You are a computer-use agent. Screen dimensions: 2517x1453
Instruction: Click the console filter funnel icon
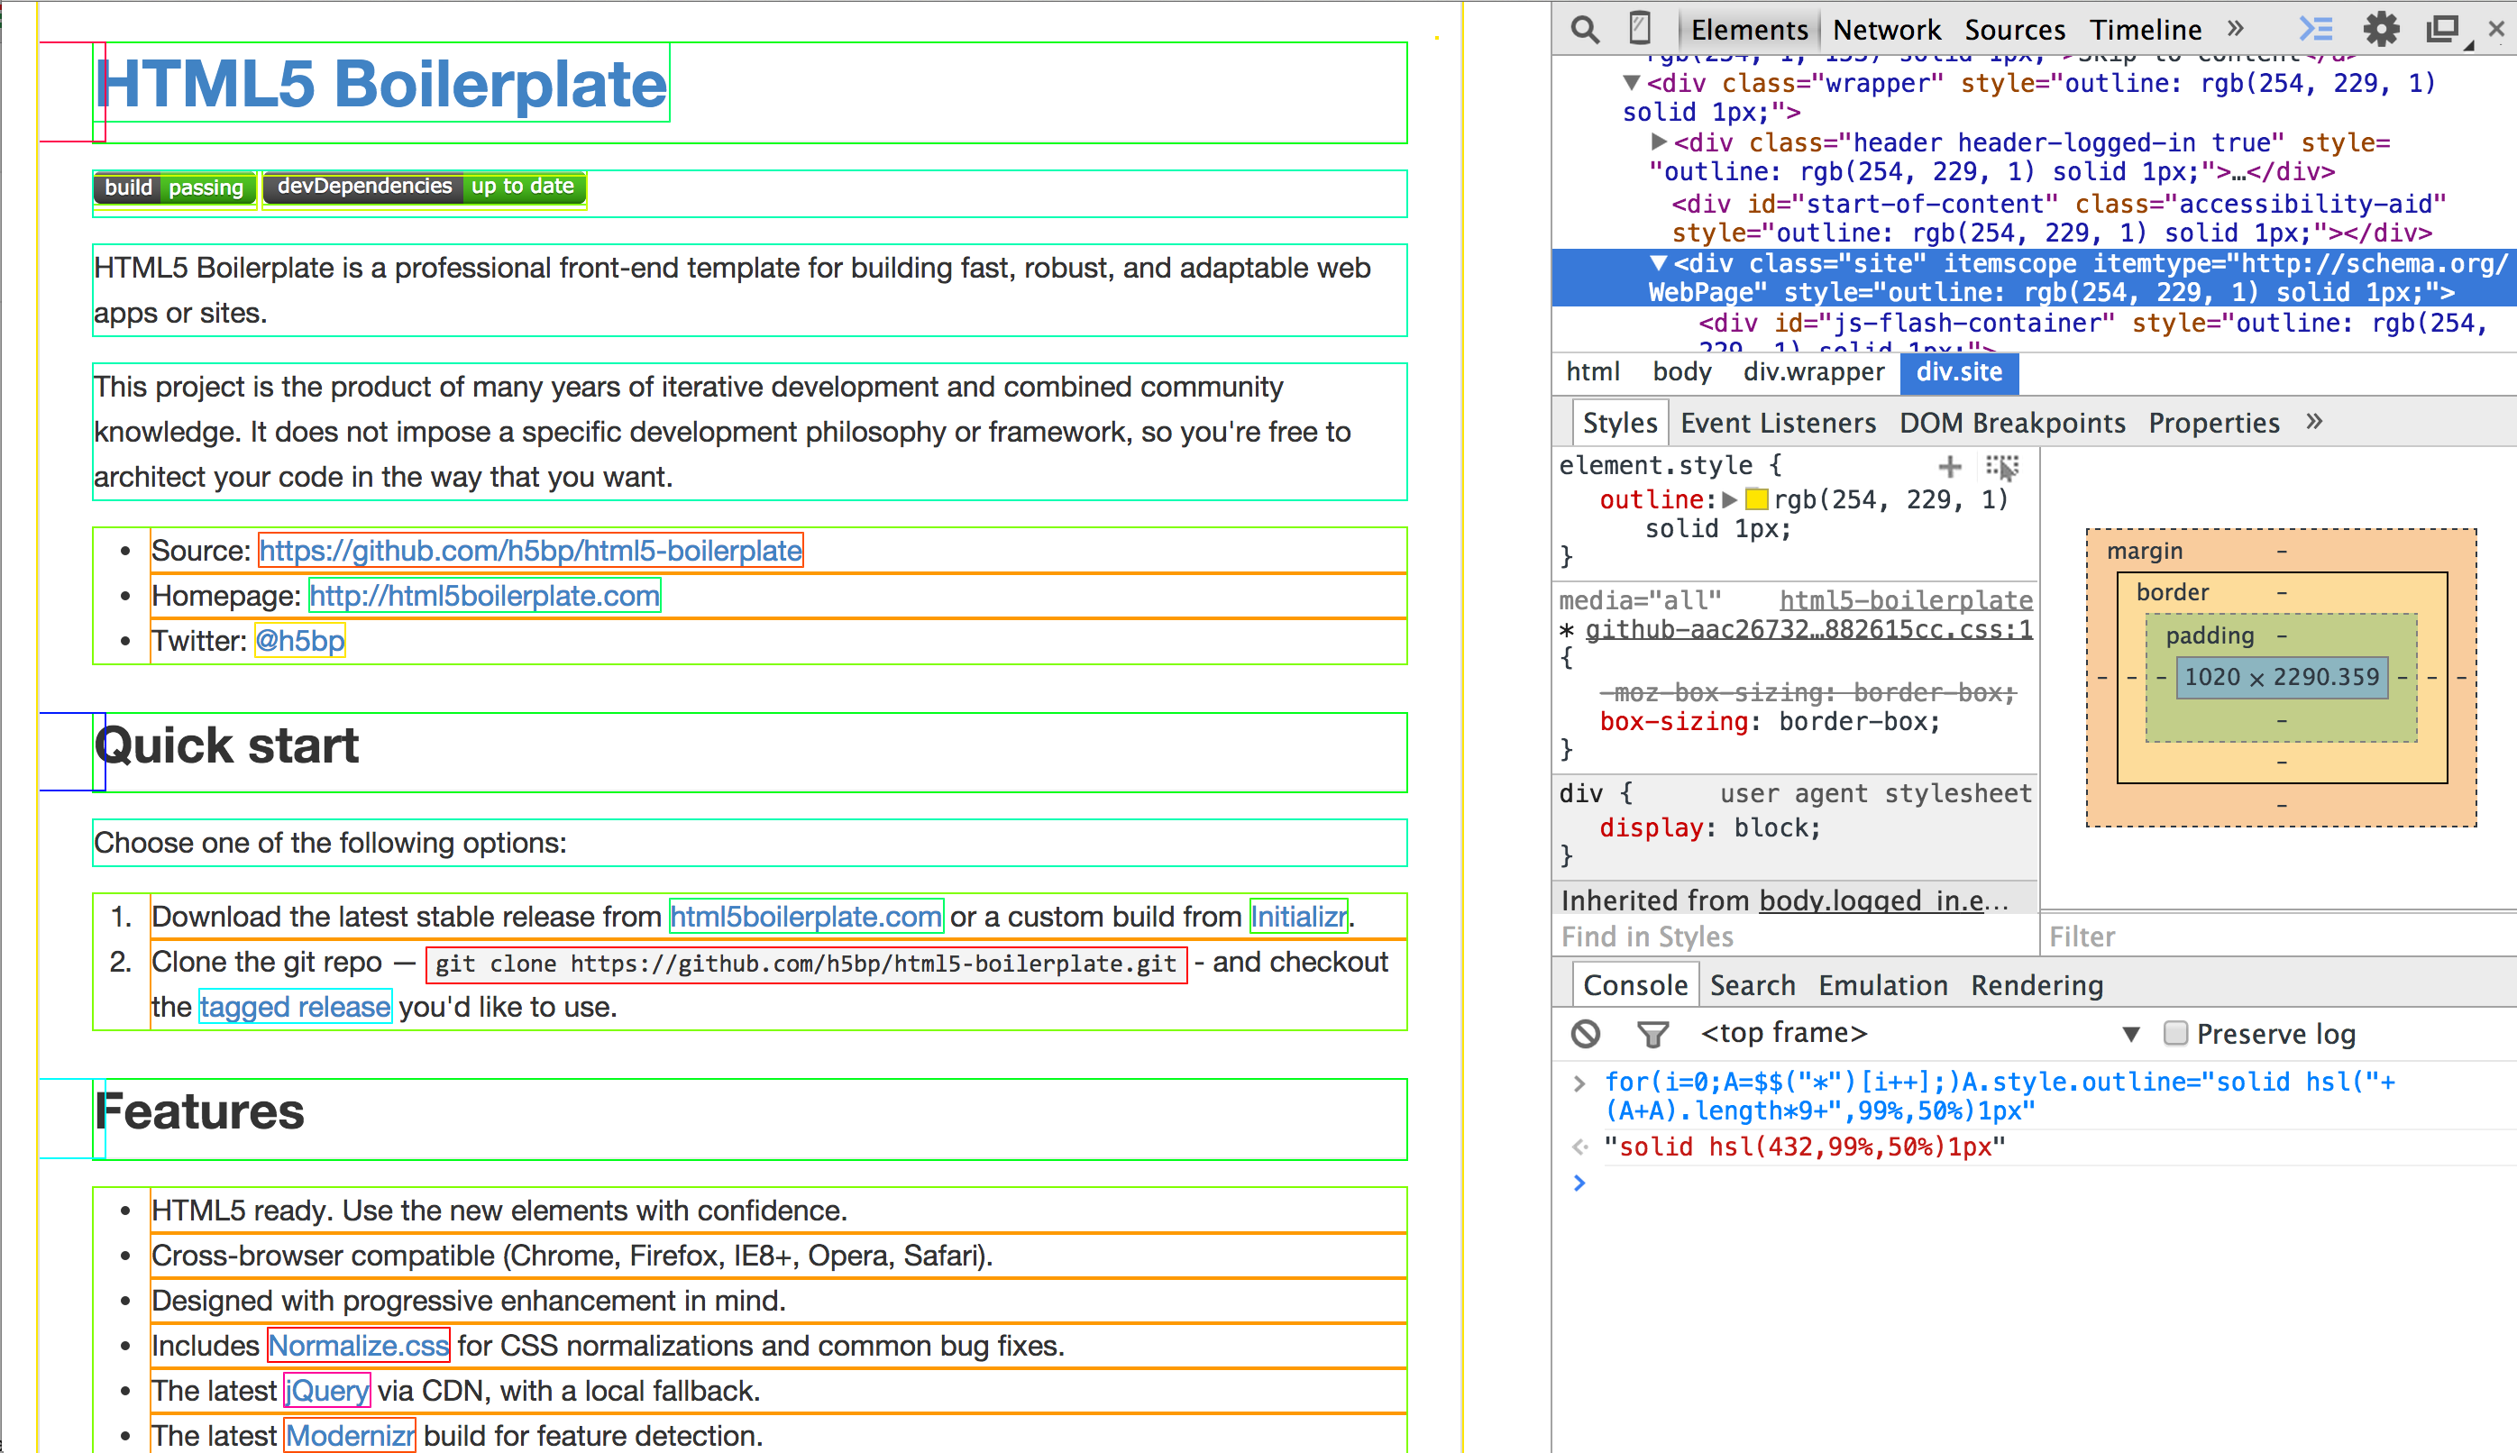tap(1652, 1034)
